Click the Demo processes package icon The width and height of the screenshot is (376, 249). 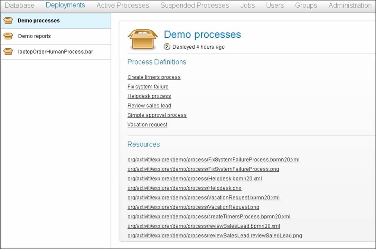[8, 20]
